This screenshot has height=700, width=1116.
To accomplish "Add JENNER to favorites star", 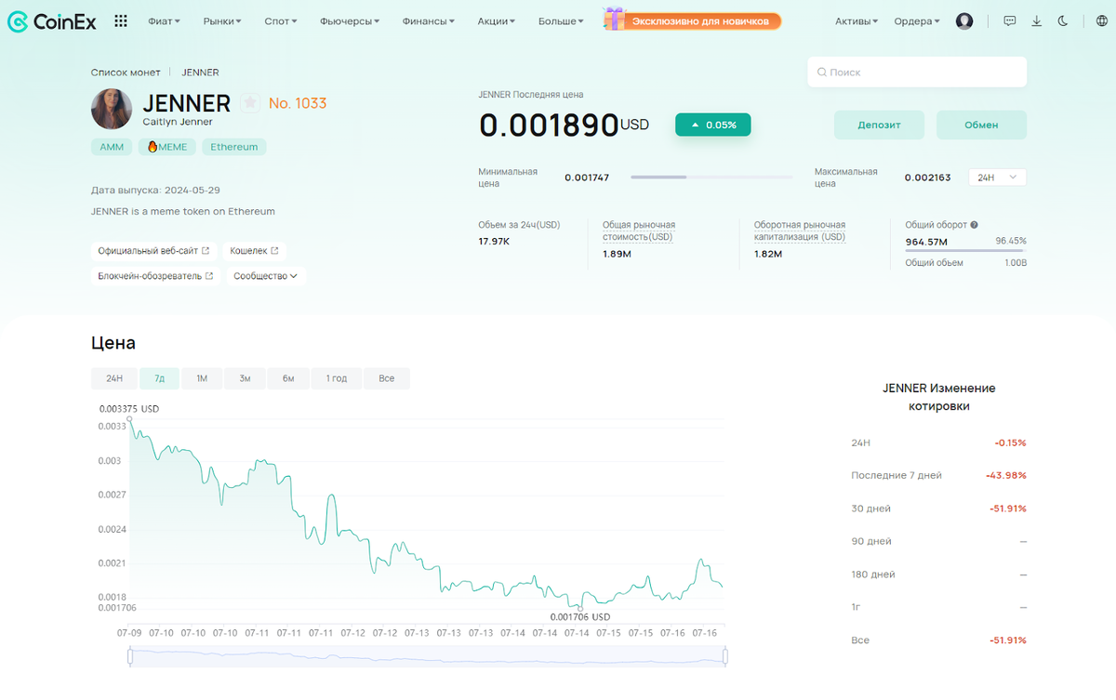I will [249, 103].
